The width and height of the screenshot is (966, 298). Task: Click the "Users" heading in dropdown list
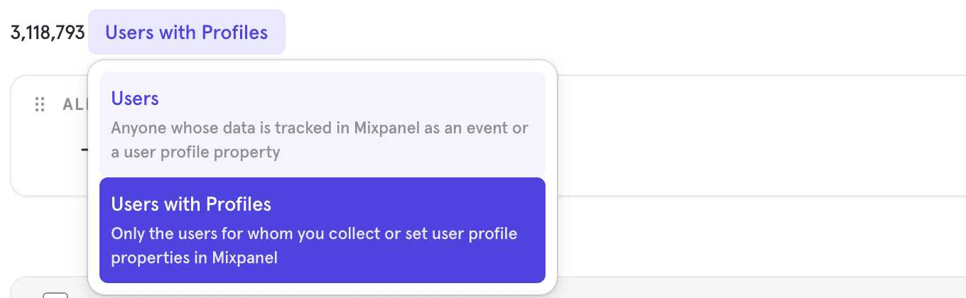(x=135, y=99)
